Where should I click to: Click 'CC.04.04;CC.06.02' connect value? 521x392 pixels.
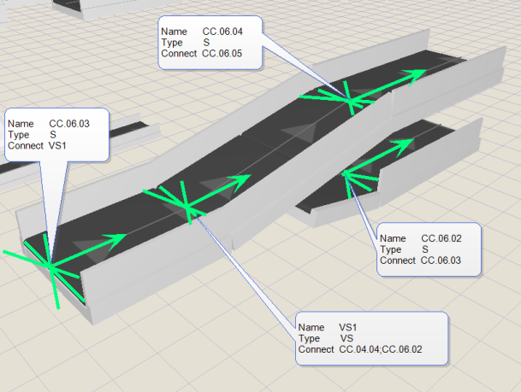(381, 349)
